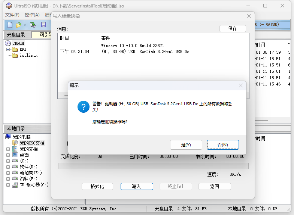Click status text 本地目录: 0 文件, 0 KB

[x=252, y=209]
